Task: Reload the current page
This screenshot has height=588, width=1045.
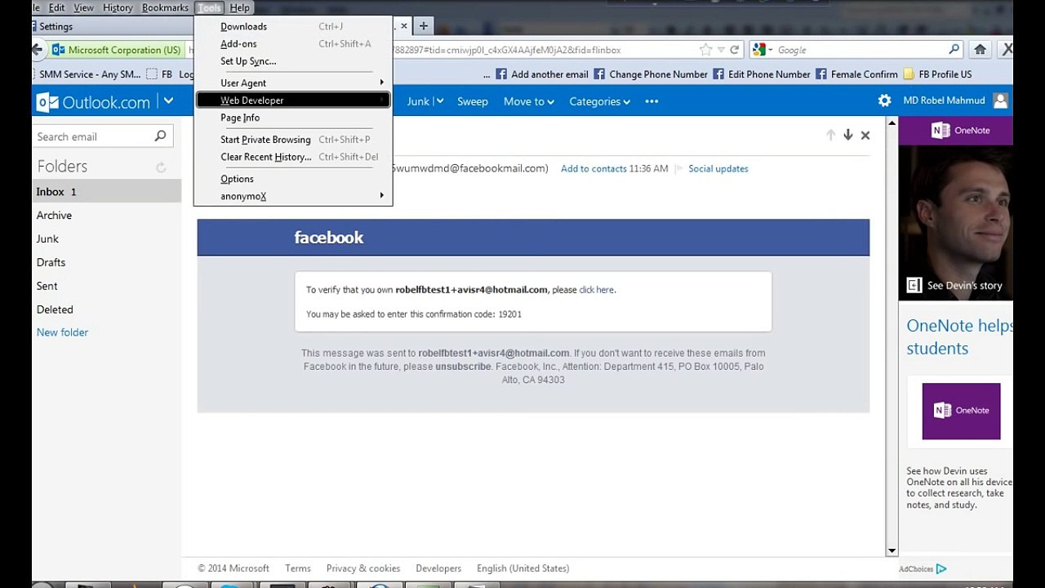Action: coord(735,50)
